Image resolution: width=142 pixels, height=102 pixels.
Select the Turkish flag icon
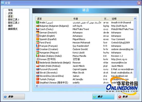(37, 79)
